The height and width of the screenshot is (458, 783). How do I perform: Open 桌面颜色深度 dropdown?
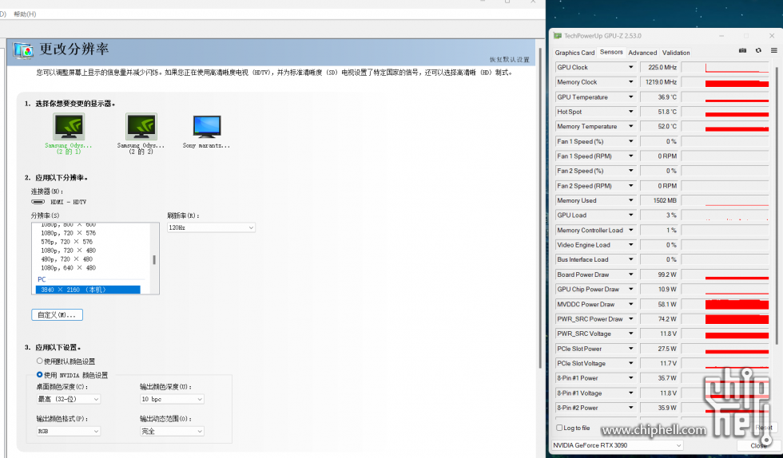(x=69, y=399)
